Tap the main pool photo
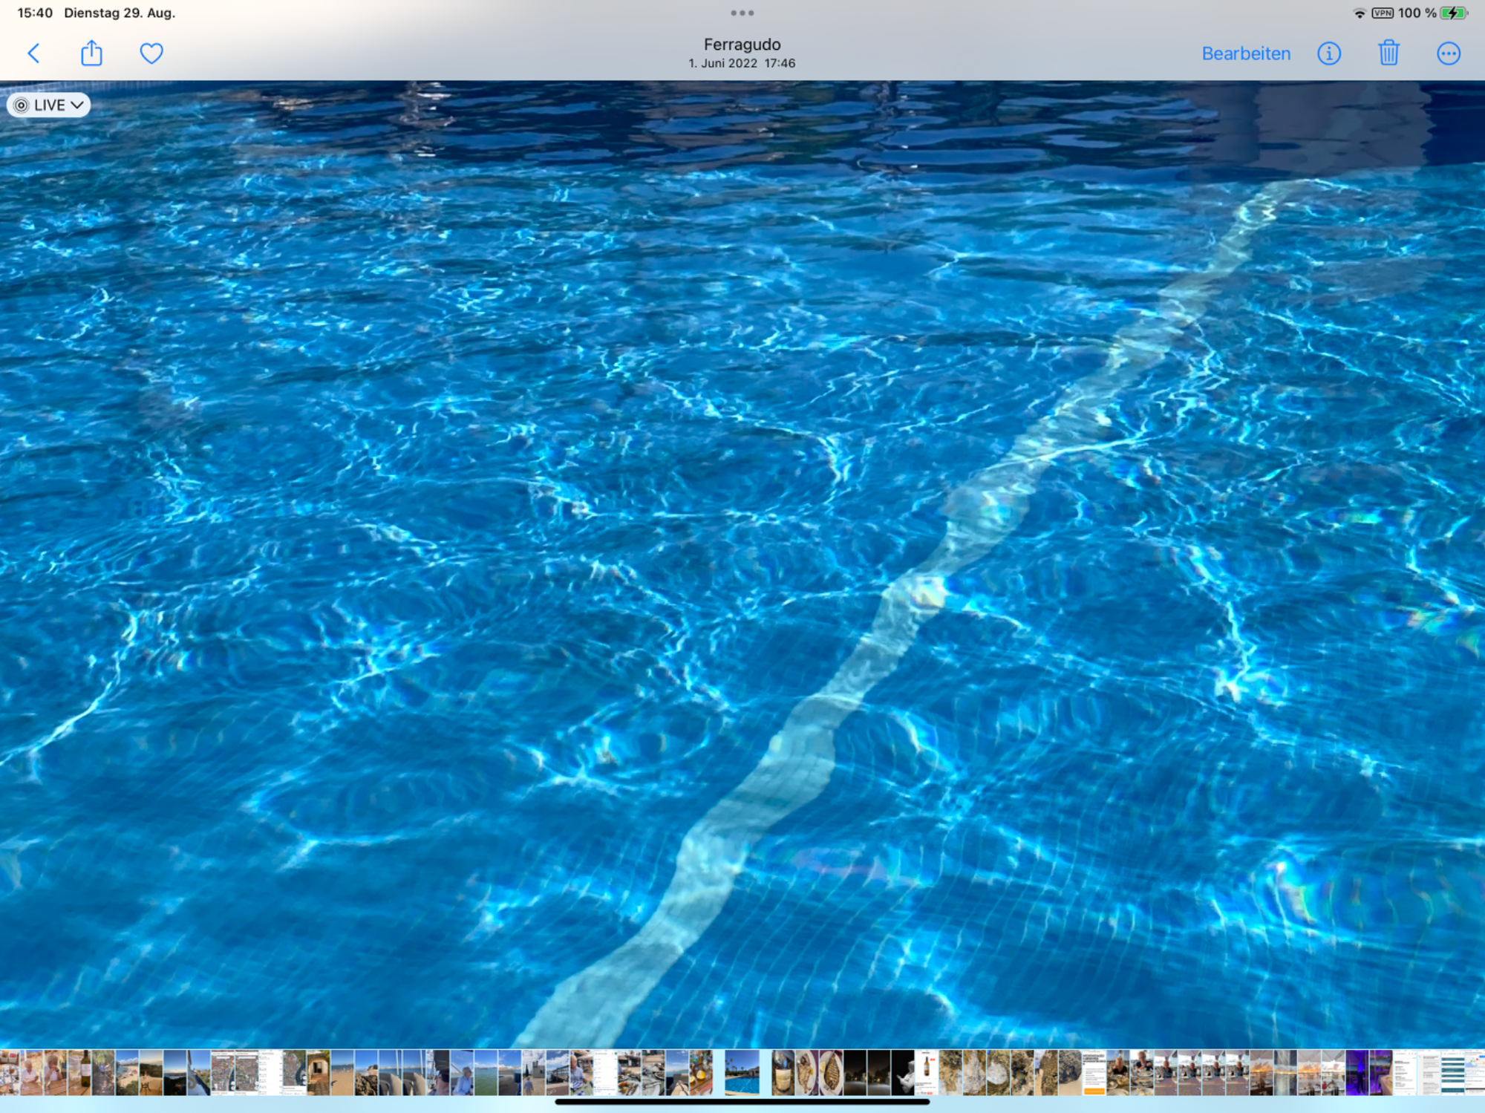 (742, 564)
